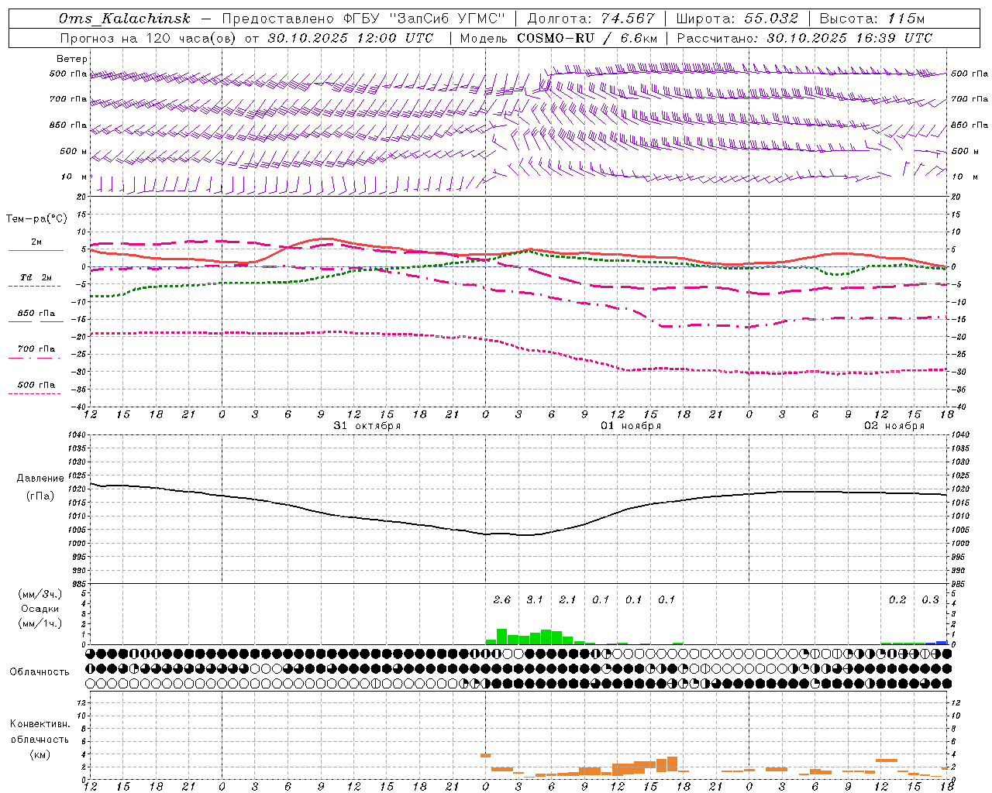Viewport: 992px width, 793px height.
Task: Click the 31 октября date label
Action: point(367,426)
